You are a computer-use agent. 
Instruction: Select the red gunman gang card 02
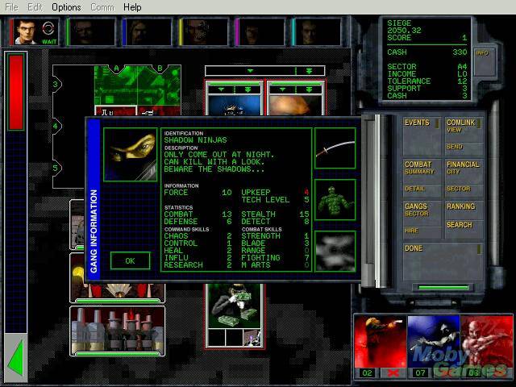tap(380, 342)
